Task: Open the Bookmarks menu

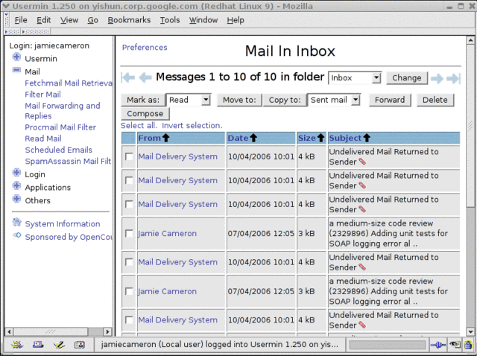Action: pyautogui.click(x=129, y=20)
